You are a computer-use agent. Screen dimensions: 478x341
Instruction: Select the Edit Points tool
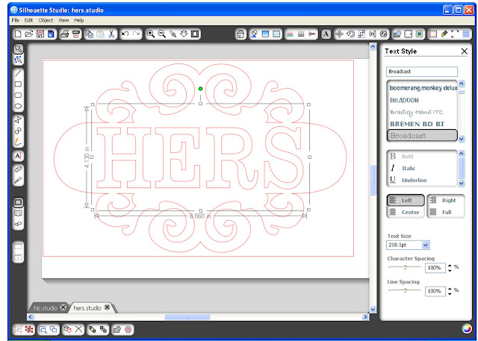[18, 60]
